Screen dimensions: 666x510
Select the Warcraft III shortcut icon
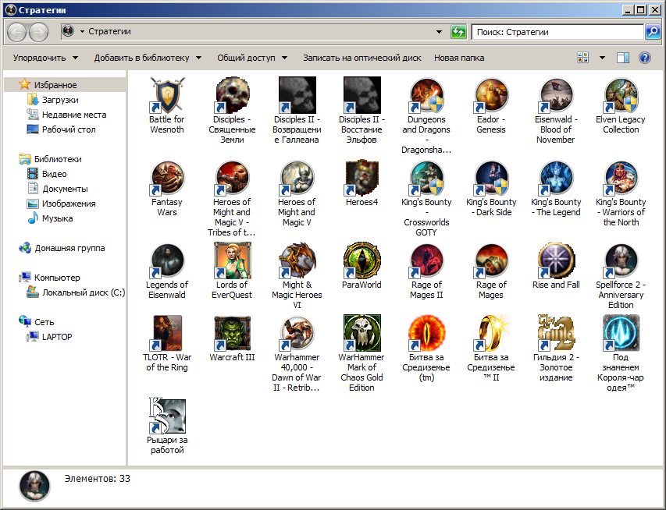pyautogui.click(x=232, y=333)
